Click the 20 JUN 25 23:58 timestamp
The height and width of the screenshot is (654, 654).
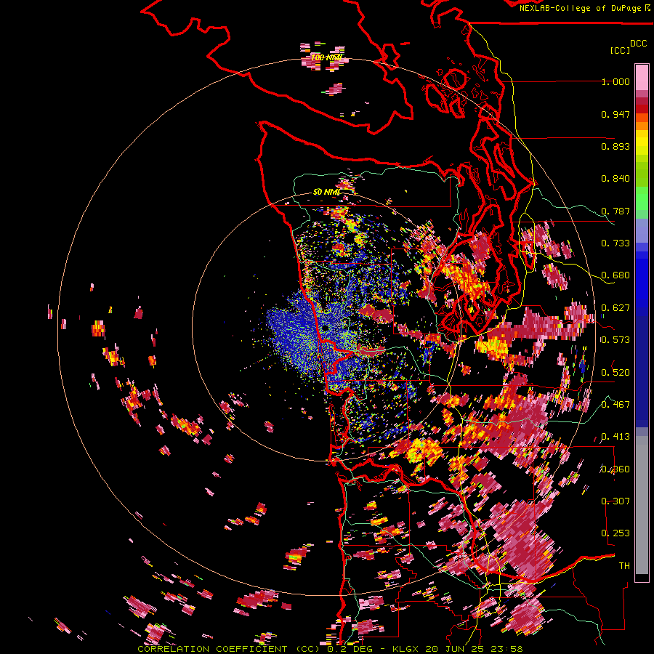pos(474,649)
